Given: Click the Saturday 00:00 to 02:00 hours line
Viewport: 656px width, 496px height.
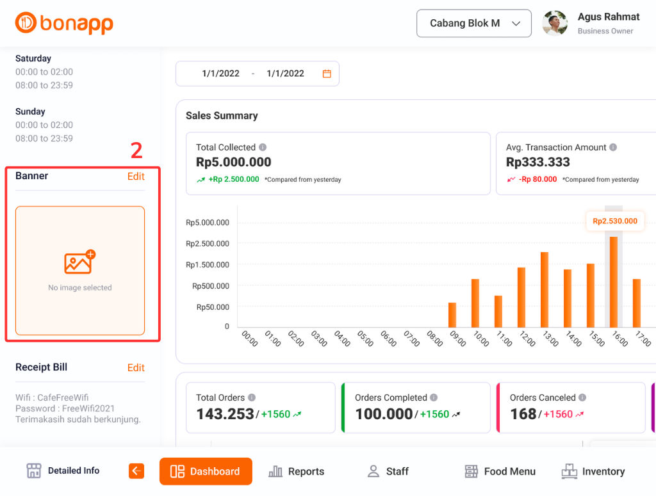Looking at the screenshot, I should point(44,72).
